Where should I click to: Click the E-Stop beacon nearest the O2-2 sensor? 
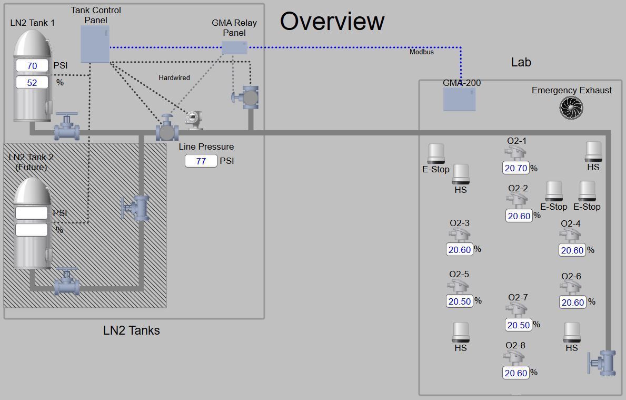(554, 191)
